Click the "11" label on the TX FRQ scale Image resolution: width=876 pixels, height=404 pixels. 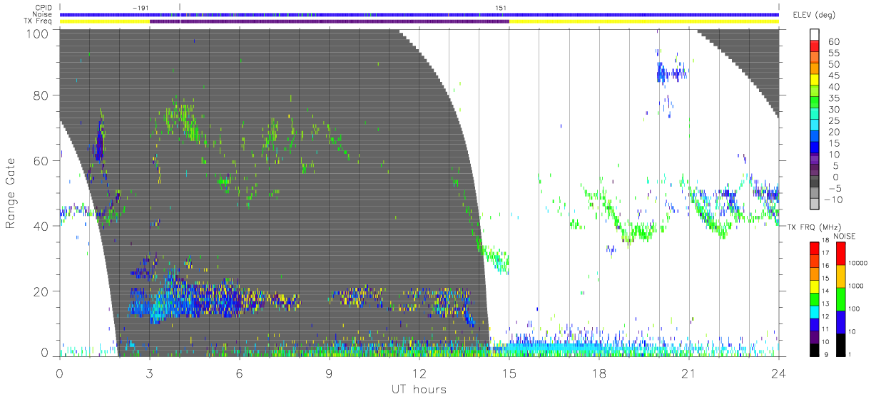point(826,330)
